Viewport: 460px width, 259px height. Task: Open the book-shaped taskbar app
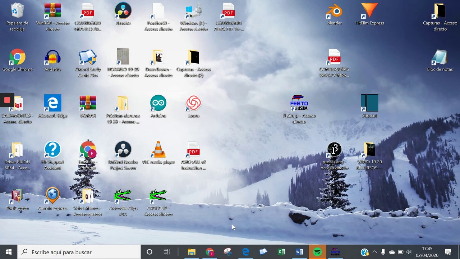(263, 252)
